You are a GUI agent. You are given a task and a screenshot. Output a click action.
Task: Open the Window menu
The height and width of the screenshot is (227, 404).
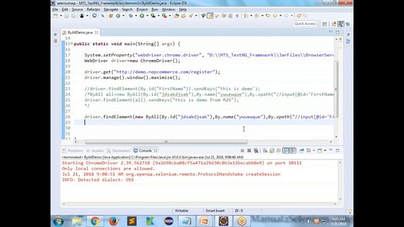(x=169, y=9)
